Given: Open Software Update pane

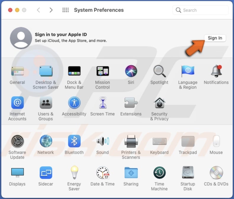Looking at the screenshot, I should (x=17, y=141).
